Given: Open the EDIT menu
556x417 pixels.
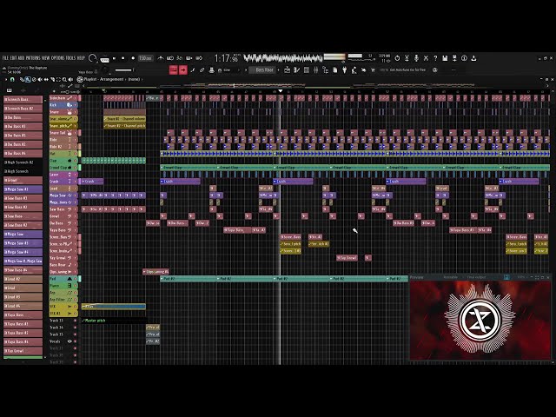Looking at the screenshot, I should [14, 58].
